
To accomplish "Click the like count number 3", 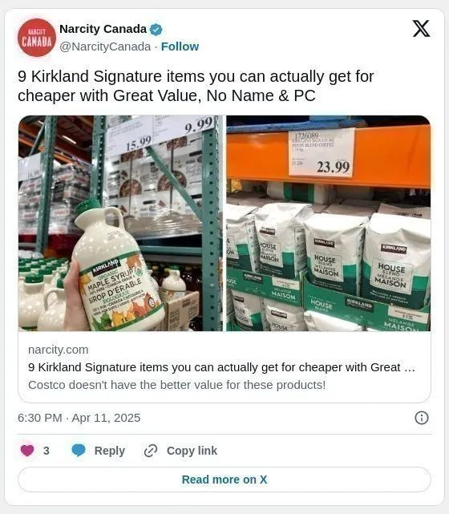I will tap(47, 451).
